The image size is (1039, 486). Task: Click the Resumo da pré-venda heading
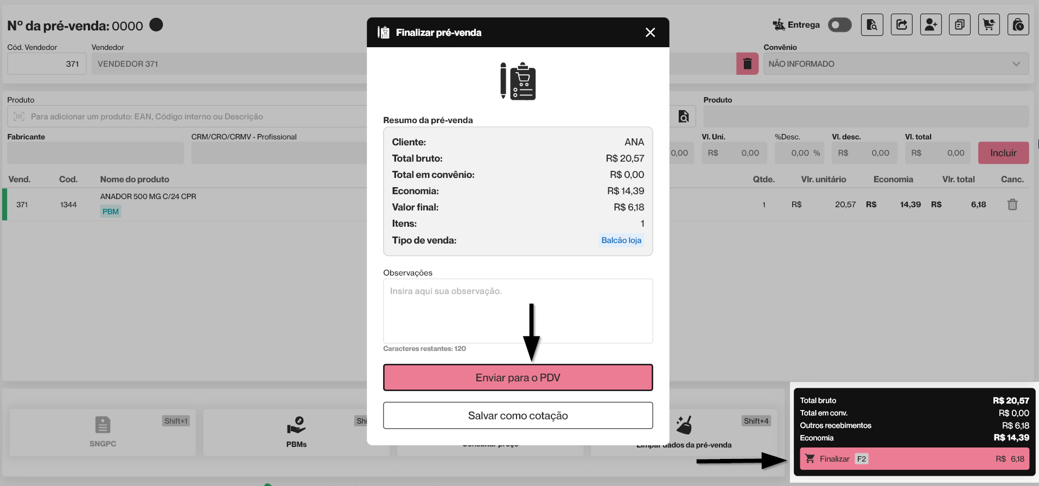pyautogui.click(x=428, y=120)
